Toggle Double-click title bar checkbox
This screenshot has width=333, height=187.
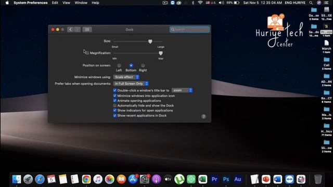pos(114,90)
